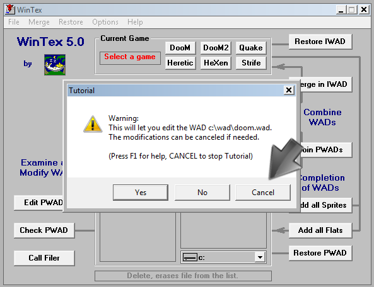The image size is (374, 287).
Task: Click the 'WinTex 5.0' heading text
Action: [x=50, y=42]
